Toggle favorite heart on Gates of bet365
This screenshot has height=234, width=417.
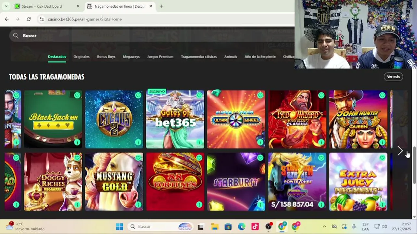click(199, 95)
